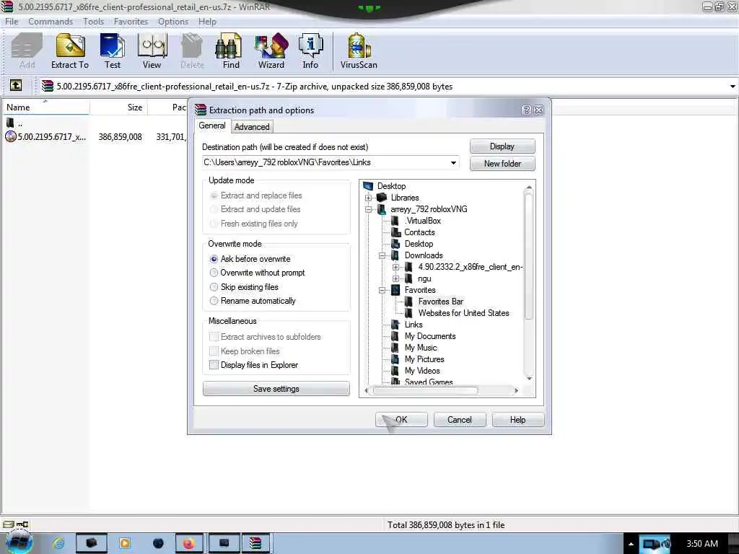Enable Display files in Explorer checkbox
This screenshot has width=739, height=554.
[214, 364]
